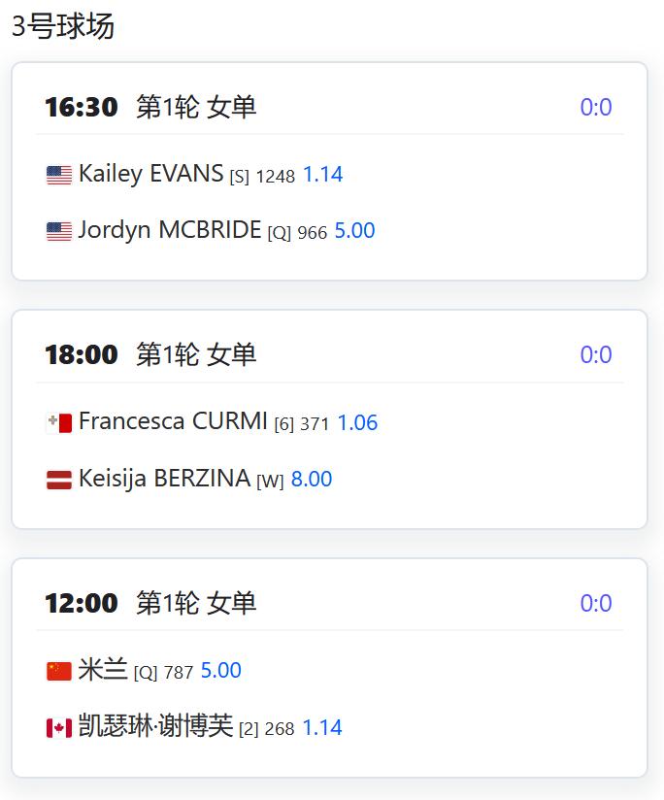Select odds 5.00 for 米兰
Image resolution: width=664 pixels, height=800 pixels.
(x=220, y=671)
